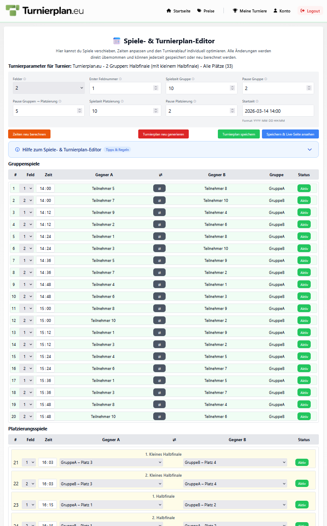Click the Spielzeit Gruppe number stepper

tap(232, 88)
